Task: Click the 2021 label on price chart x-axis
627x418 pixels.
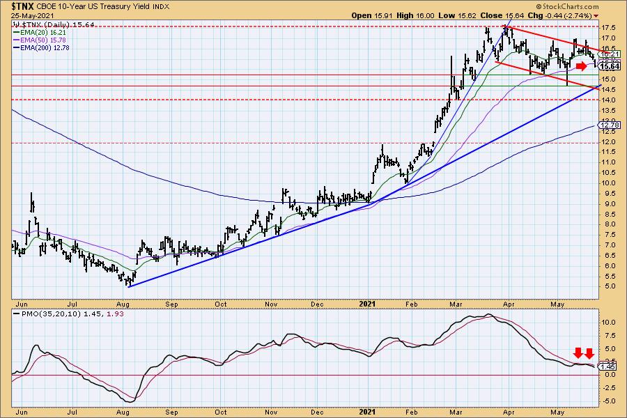Action: click(x=367, y=304)
